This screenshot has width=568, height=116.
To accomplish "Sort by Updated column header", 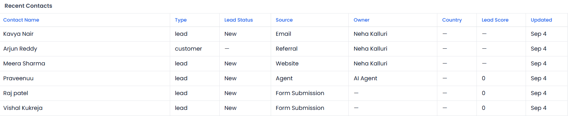I will coord(541,20).
